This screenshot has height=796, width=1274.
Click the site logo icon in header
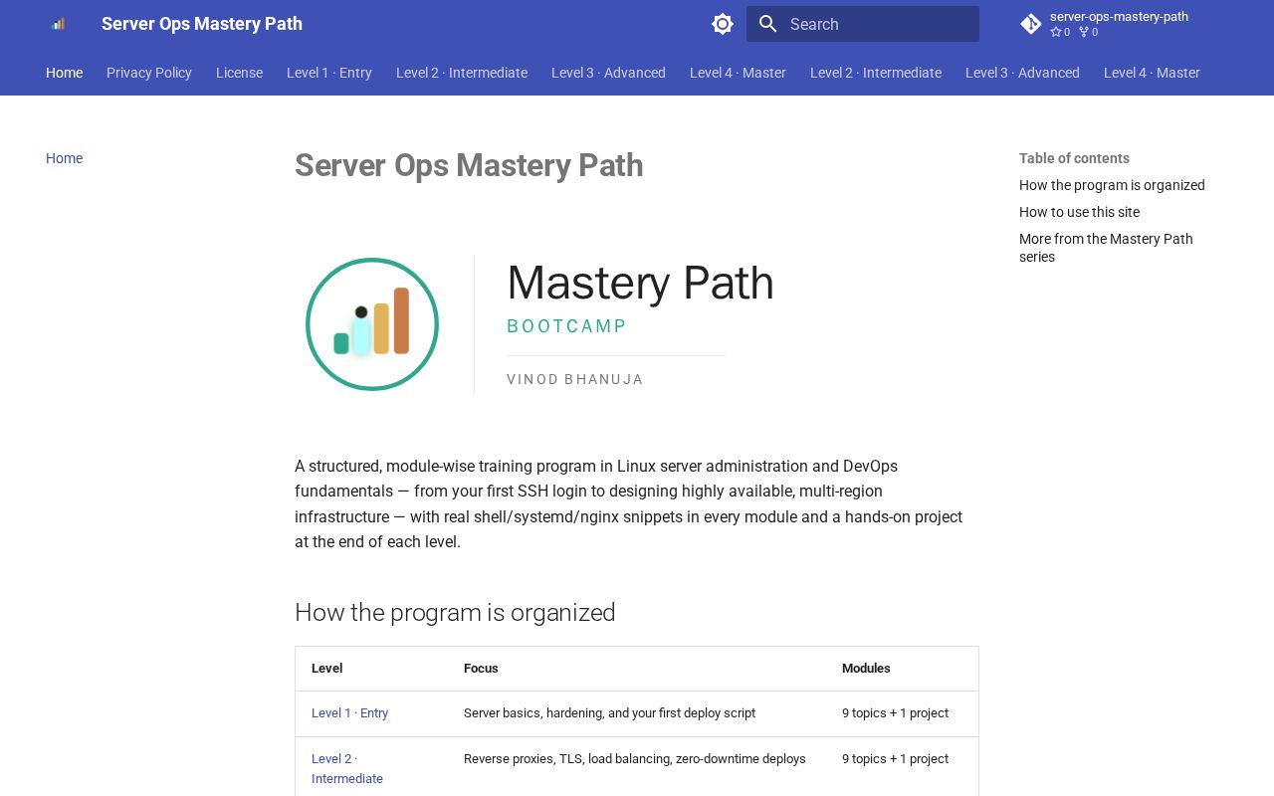click(58, 24)
